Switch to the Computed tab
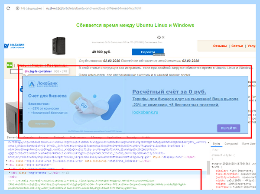260x194 pixels. (x=231, y=144)
